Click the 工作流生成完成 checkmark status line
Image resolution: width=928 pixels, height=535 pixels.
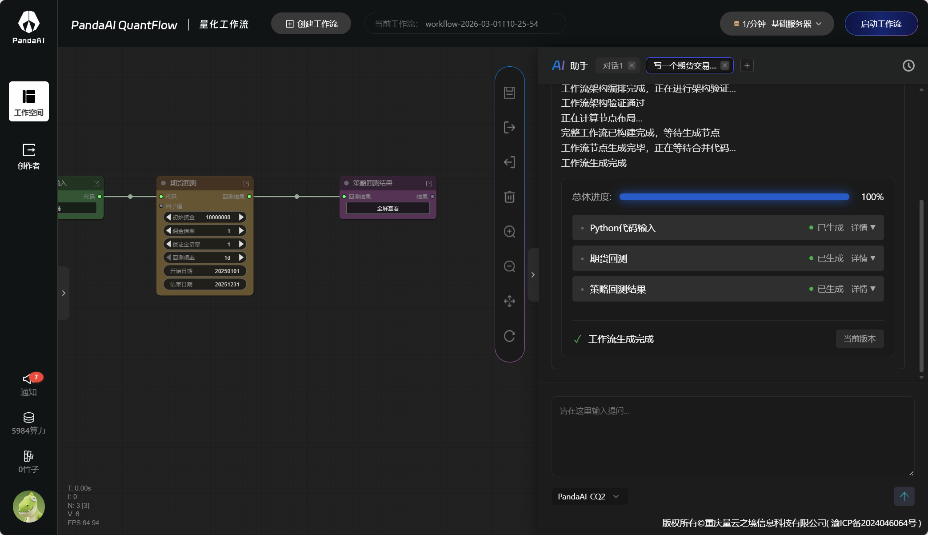point(613,339)
